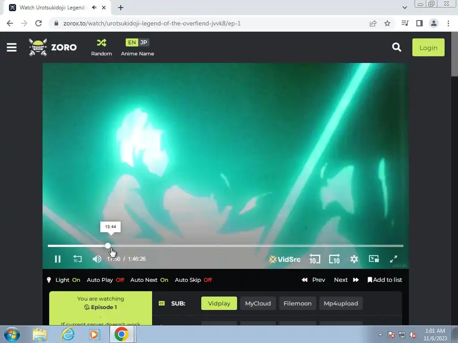Select the Watch Urotsukidoji tab
This screenshot has width=458, height=343.
pos(57,8)
